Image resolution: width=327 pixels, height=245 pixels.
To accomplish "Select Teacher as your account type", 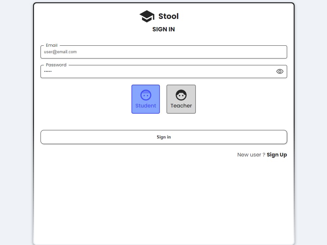I will tap(181, 99).
